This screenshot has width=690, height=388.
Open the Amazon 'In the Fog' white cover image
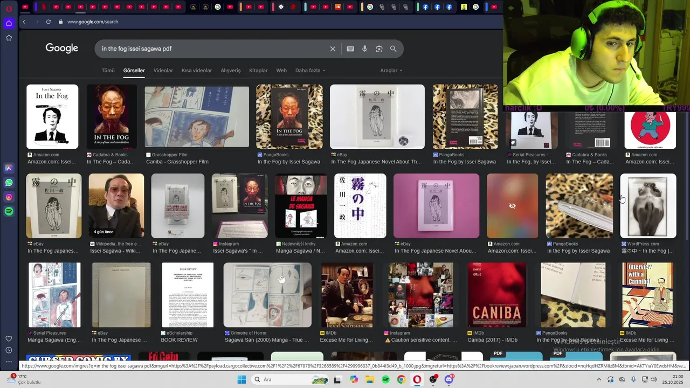point(52,116)
